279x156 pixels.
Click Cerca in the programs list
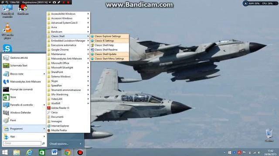click(x=68, y=112)
